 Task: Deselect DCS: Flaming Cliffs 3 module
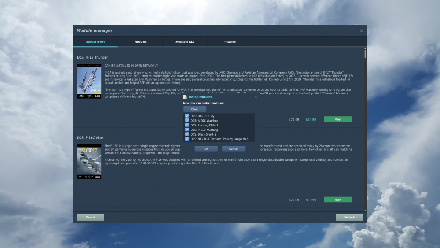[187, 125]
